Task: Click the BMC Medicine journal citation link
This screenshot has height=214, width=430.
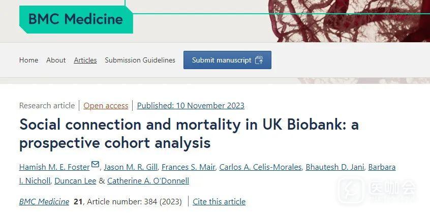Action: click(44, 202)
